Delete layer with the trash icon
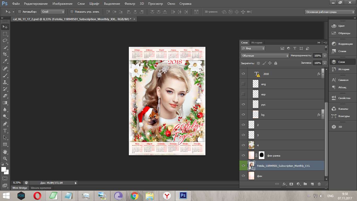The width and height of the screenshot is (357, 201). coord(319,184)
